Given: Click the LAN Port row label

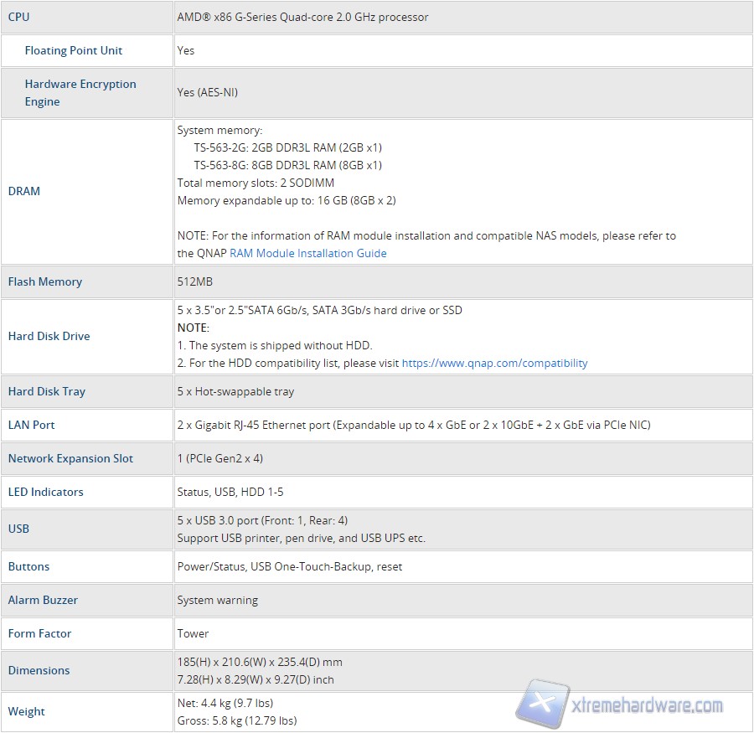Looking at the screenshot, I should [32, 425].
